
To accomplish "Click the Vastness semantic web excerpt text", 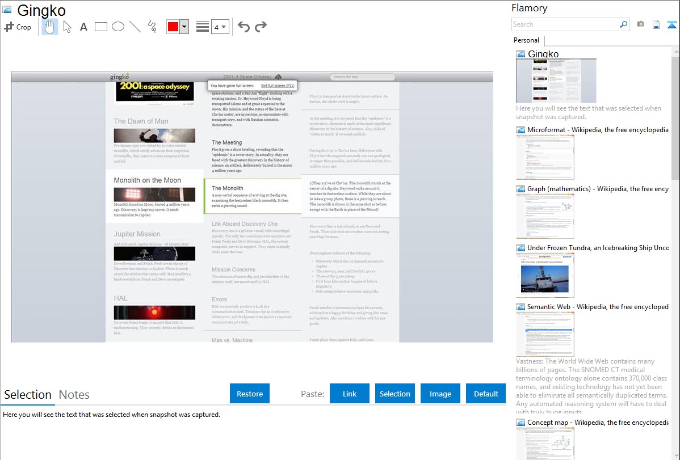I will [591, 386].
